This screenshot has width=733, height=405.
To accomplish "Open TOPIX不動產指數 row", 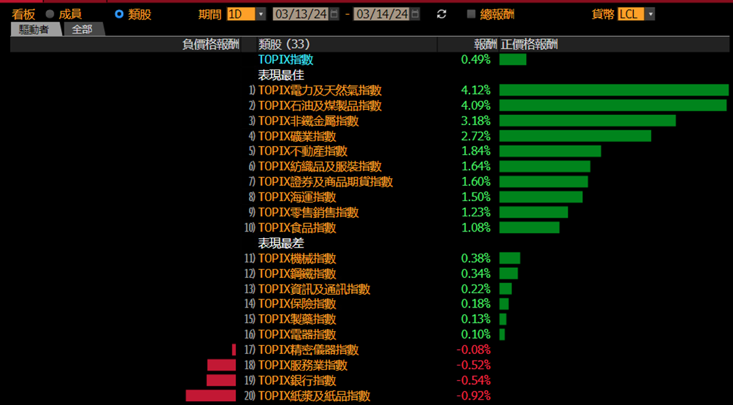I will [303, 151].
